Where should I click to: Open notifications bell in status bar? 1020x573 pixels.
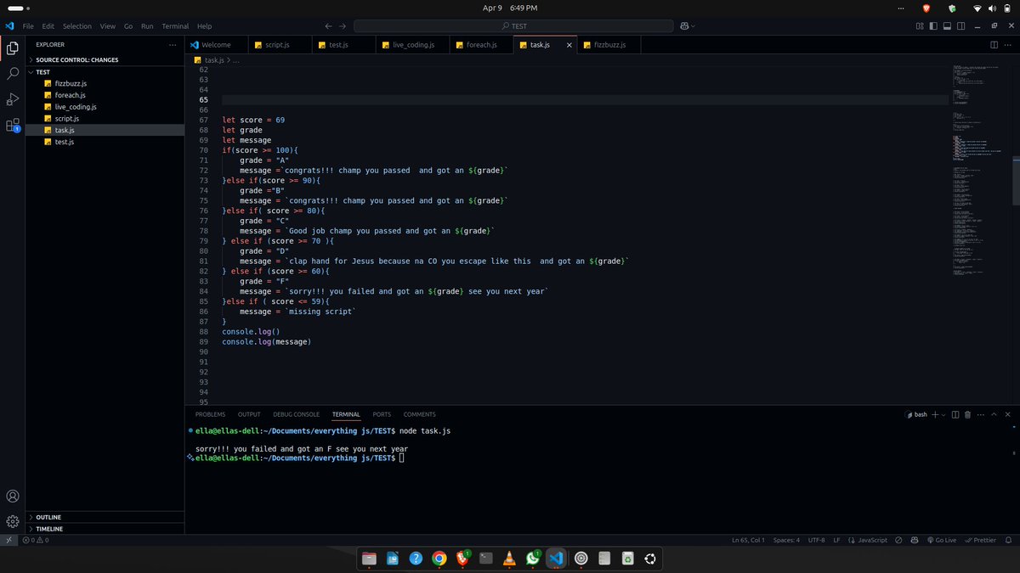point(1008,540)
